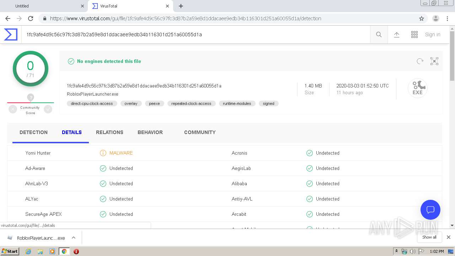
Task: Click the red Opera taskbar icon
Action: 76,251
